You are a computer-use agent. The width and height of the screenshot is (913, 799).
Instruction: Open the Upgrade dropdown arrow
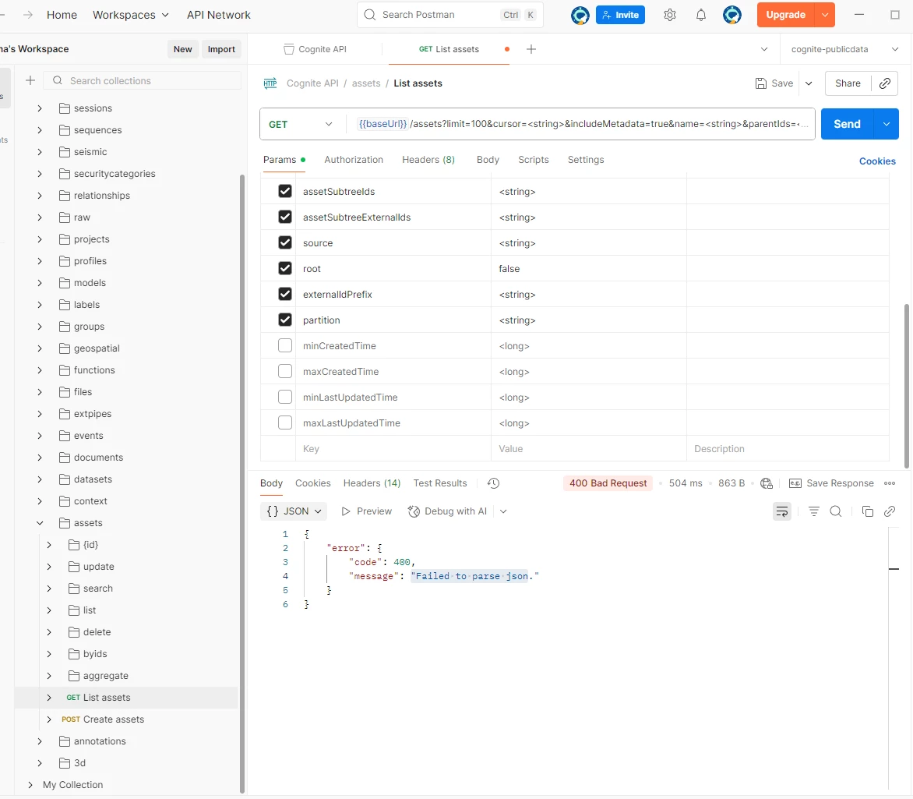pos(825,15)
